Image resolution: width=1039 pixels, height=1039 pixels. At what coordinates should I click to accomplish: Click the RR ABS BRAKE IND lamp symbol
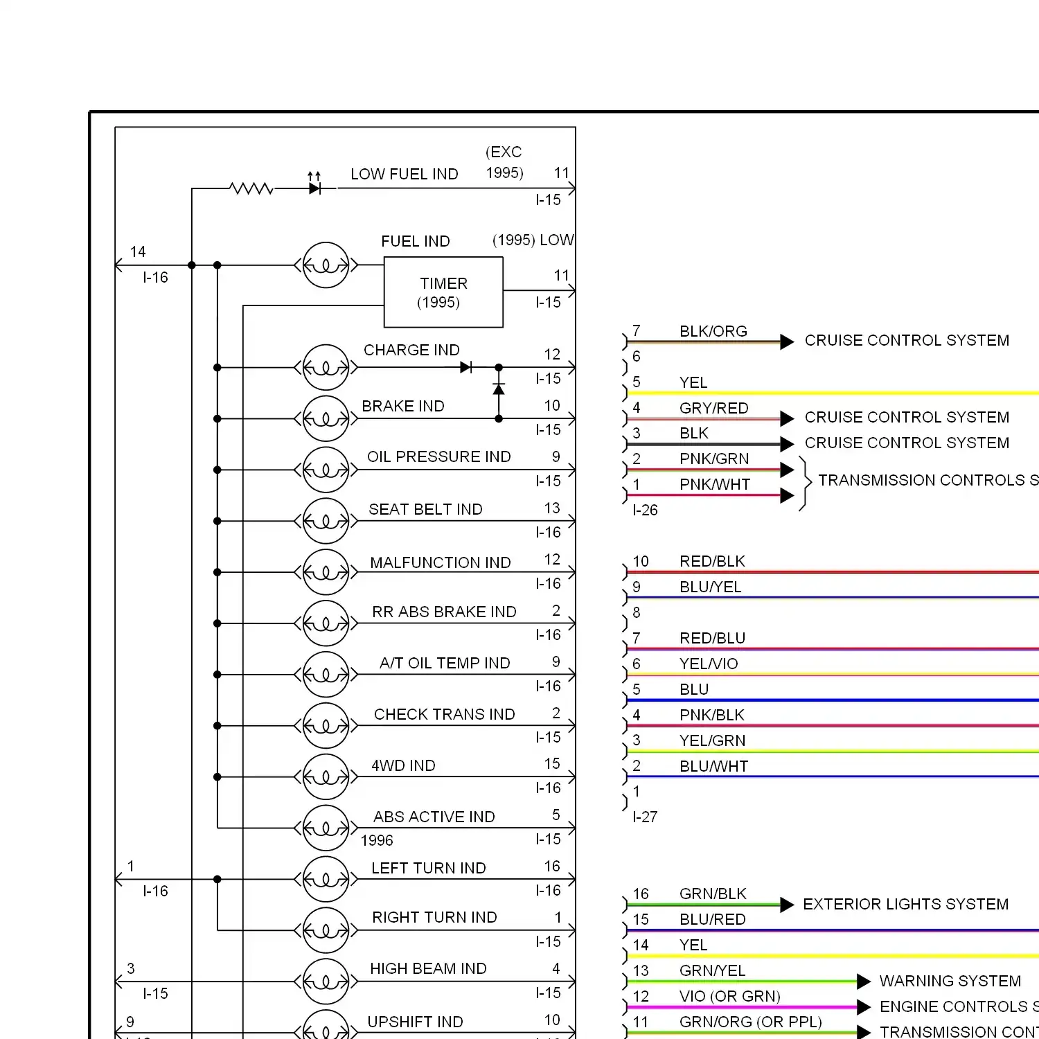click(326, 623)
